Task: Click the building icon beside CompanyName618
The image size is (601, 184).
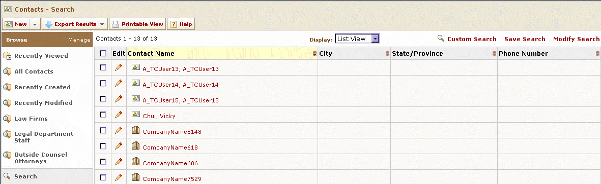Action: pos(135,146)
